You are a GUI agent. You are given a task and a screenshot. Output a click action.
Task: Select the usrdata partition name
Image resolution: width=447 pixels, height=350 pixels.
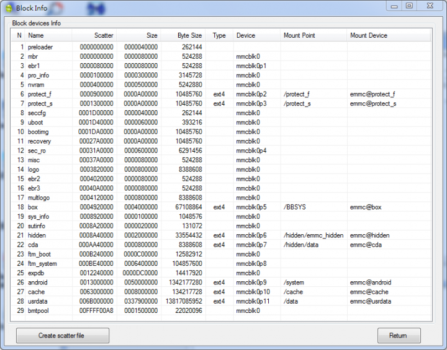point(38,301)
